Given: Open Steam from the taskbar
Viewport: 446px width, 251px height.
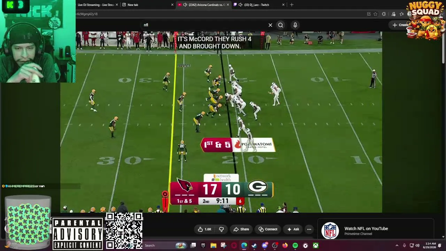Looking at the screenshot, I should point(254,245).
